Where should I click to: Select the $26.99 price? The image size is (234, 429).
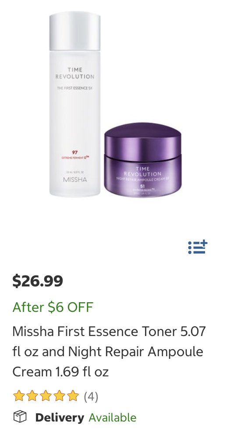pyautogui.click(x=38, y=281)
